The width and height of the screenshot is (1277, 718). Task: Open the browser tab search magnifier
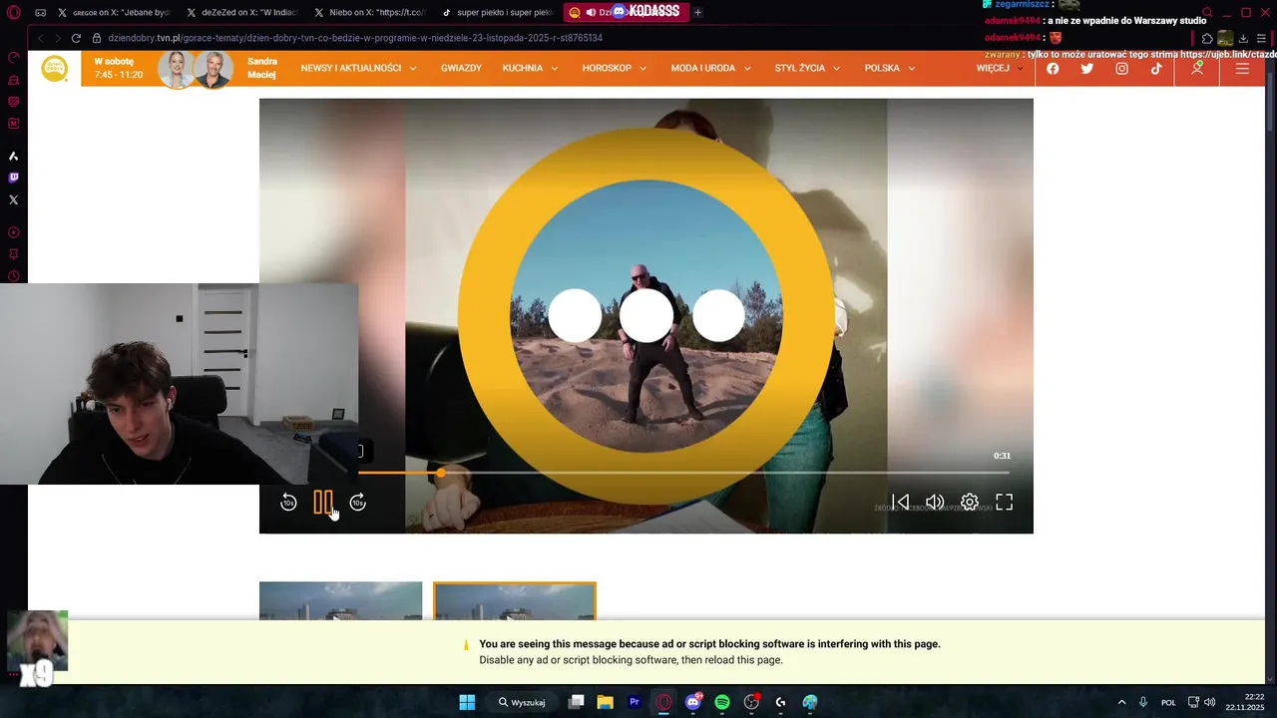[x=1206, y=12]
